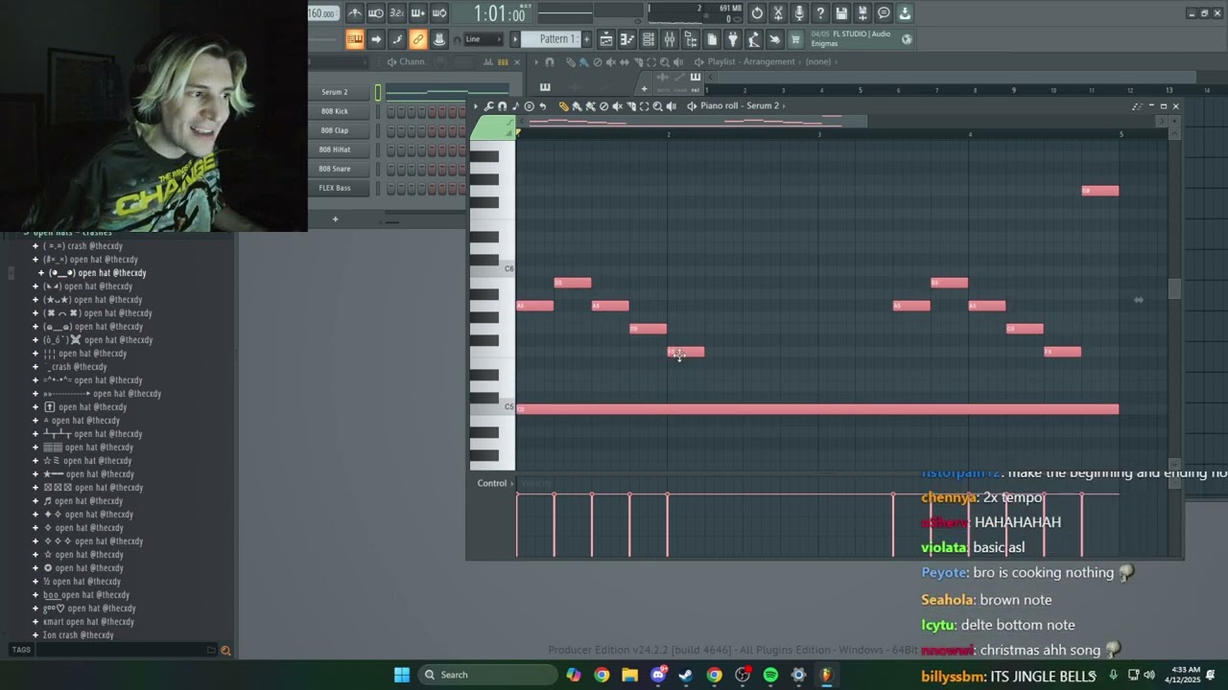1228x690 pixels.
Task: Select the Zoom tool in Piano roll
Action: coord(657,106)
